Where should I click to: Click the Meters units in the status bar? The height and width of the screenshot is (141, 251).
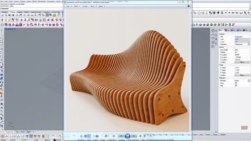[x=47, y=140]
